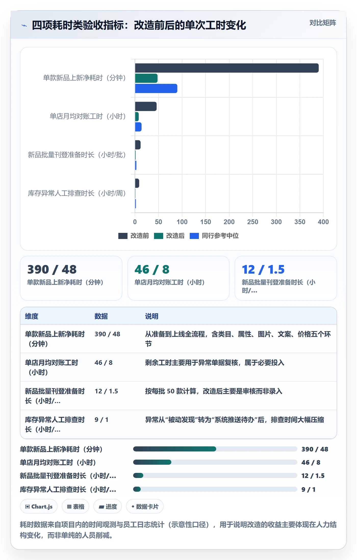Viewport: 357px width, 560px height.
Task: Click the Chart.js chip's square icon
Action: point(28,507)
